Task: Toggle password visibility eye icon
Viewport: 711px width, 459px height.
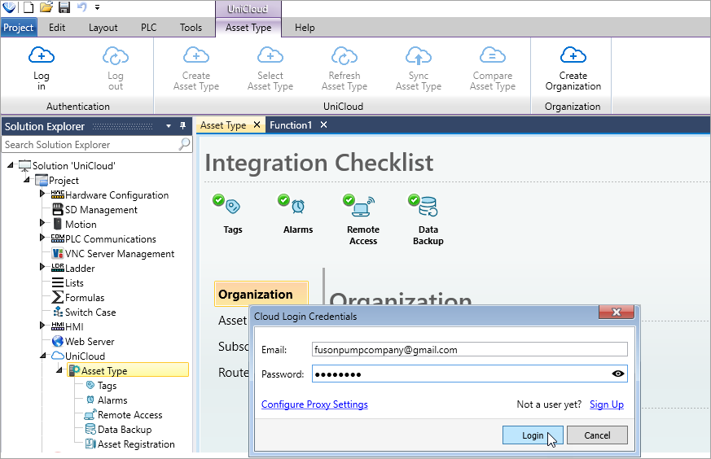Action: point(618,374)
